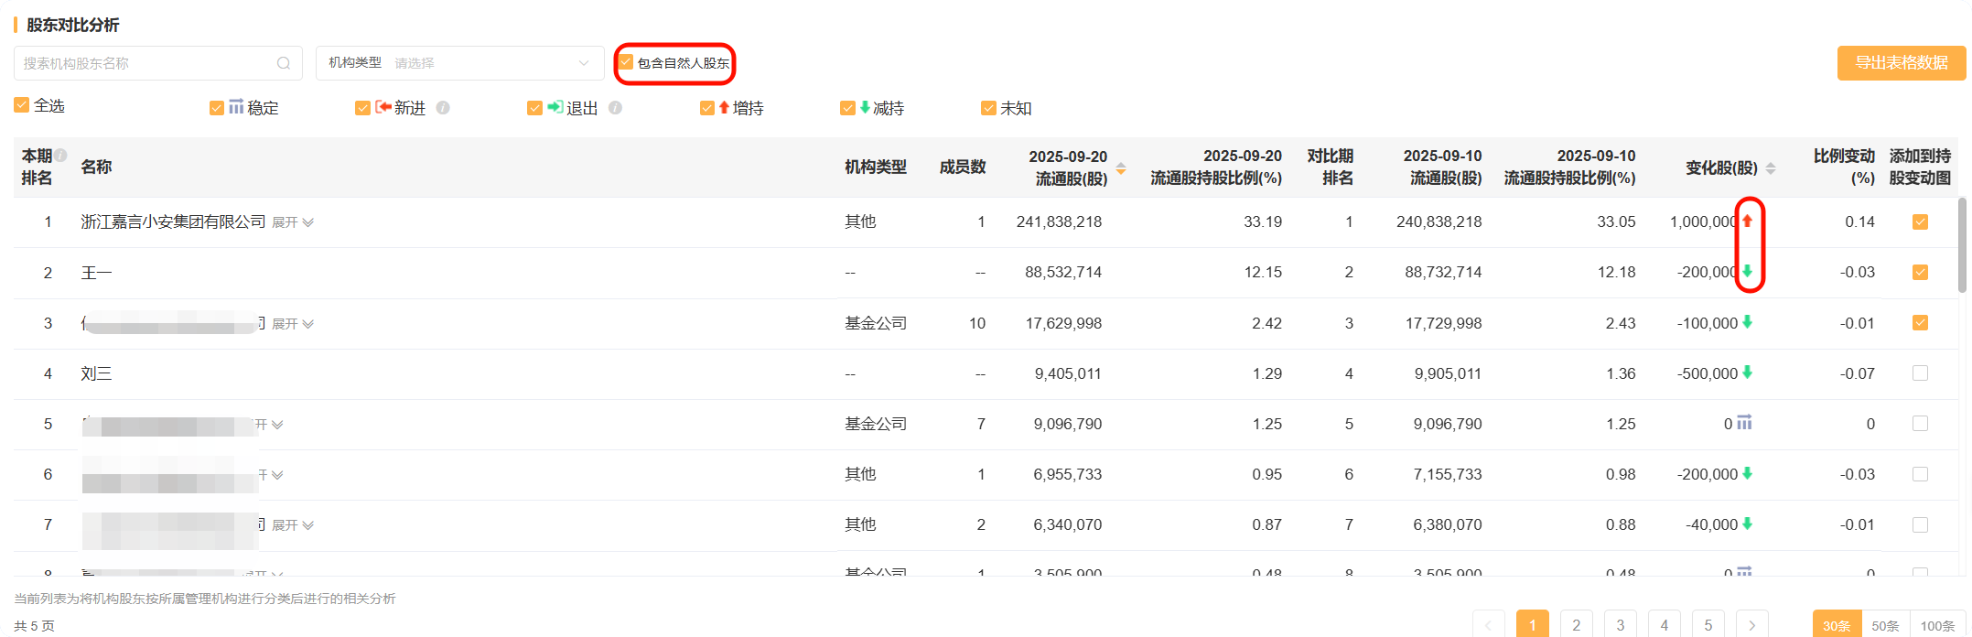The image size is (1972, 637).
Task: Jump to page 5 in pagination
Action: [1708, 625]
